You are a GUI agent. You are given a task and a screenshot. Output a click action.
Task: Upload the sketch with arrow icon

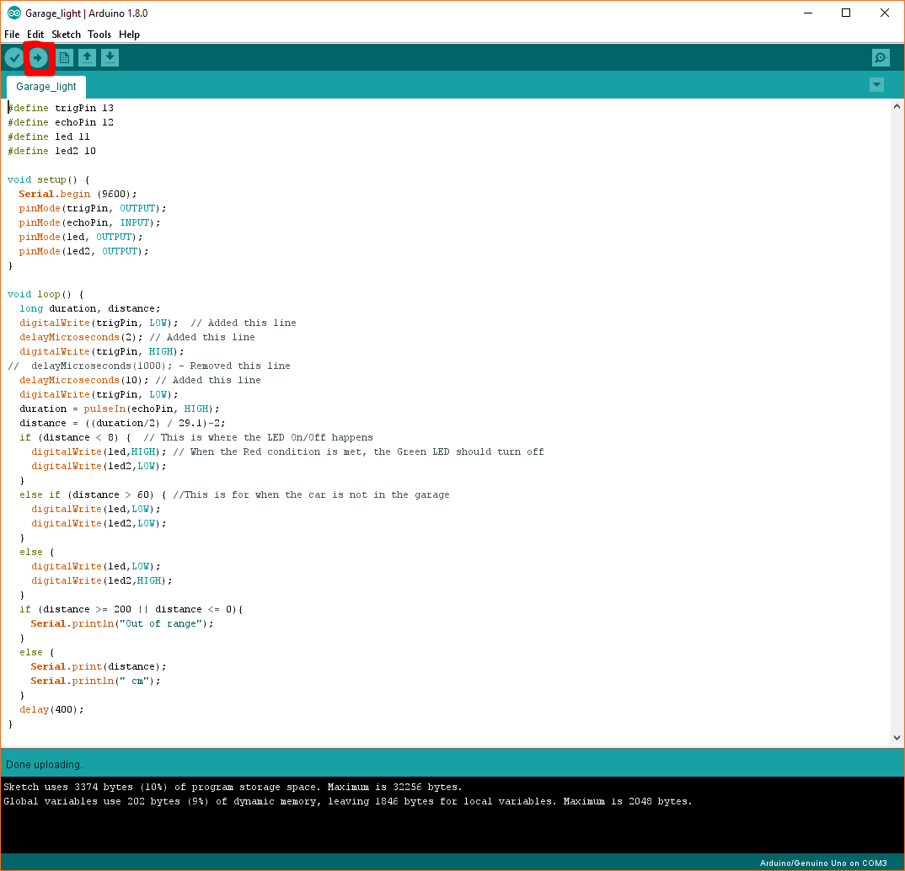(x=39, y=57)
